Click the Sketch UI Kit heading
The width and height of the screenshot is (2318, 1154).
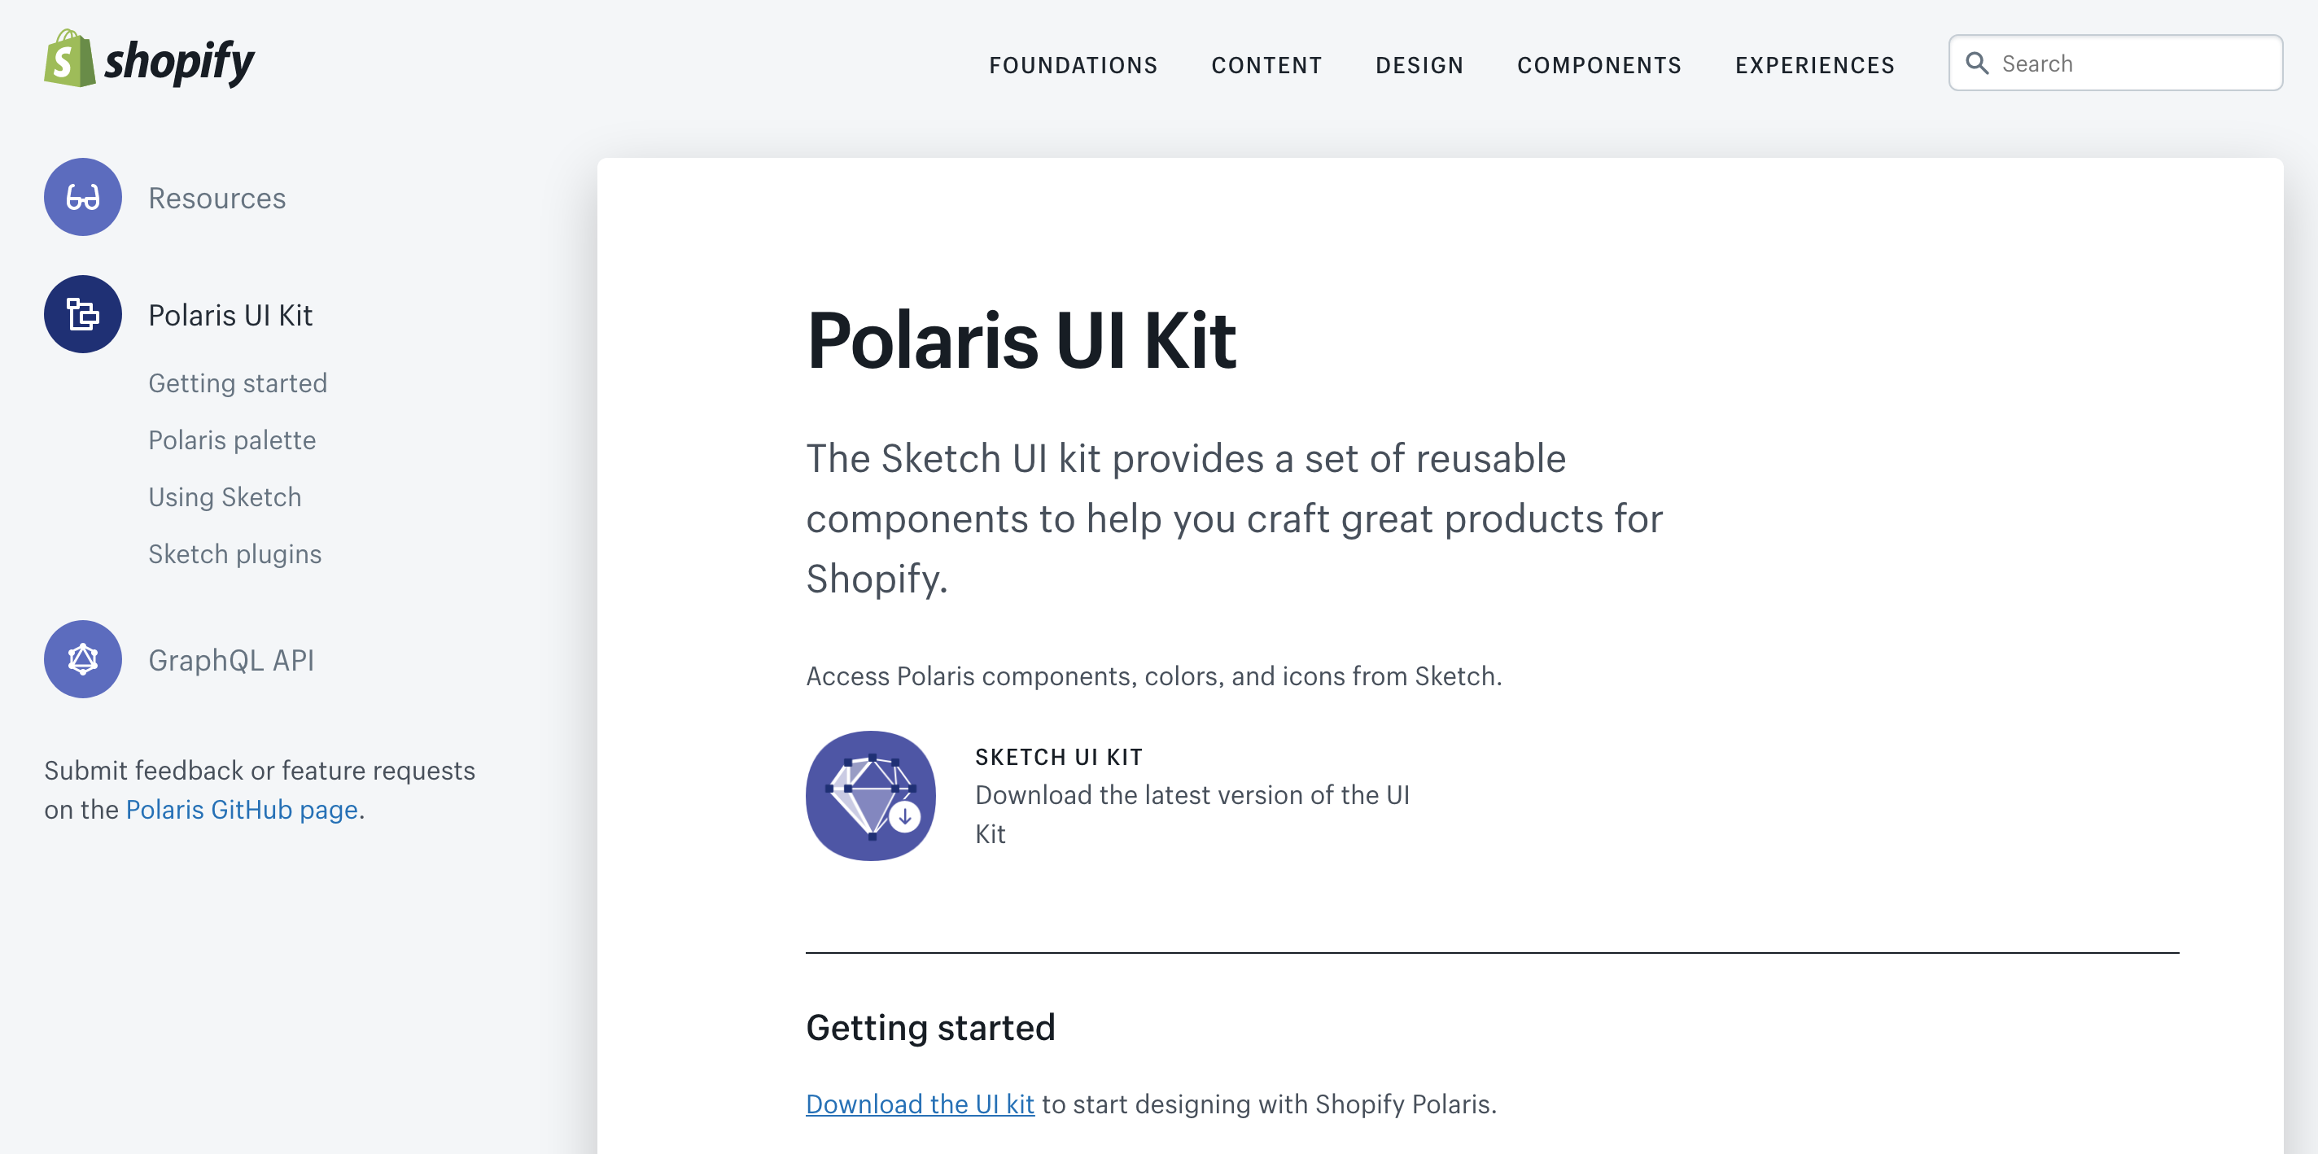(x=1058, y=756)
